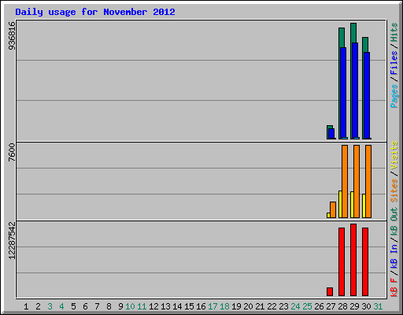This screenshot has height=315, width=403.
Task: Click day number 14 on the axis
Action: point(177,306)
